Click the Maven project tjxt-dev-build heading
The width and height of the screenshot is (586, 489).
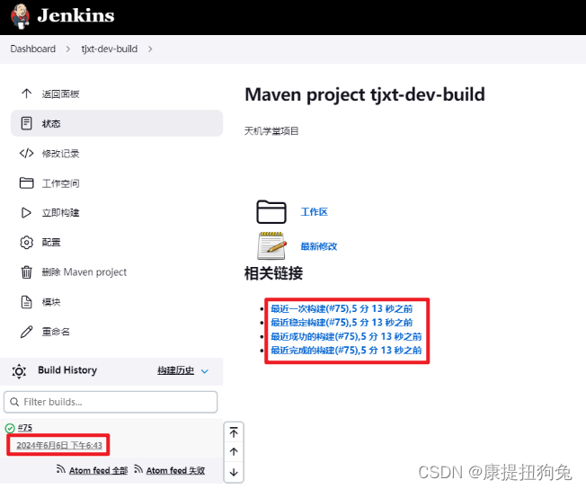(x=365, y=94)
